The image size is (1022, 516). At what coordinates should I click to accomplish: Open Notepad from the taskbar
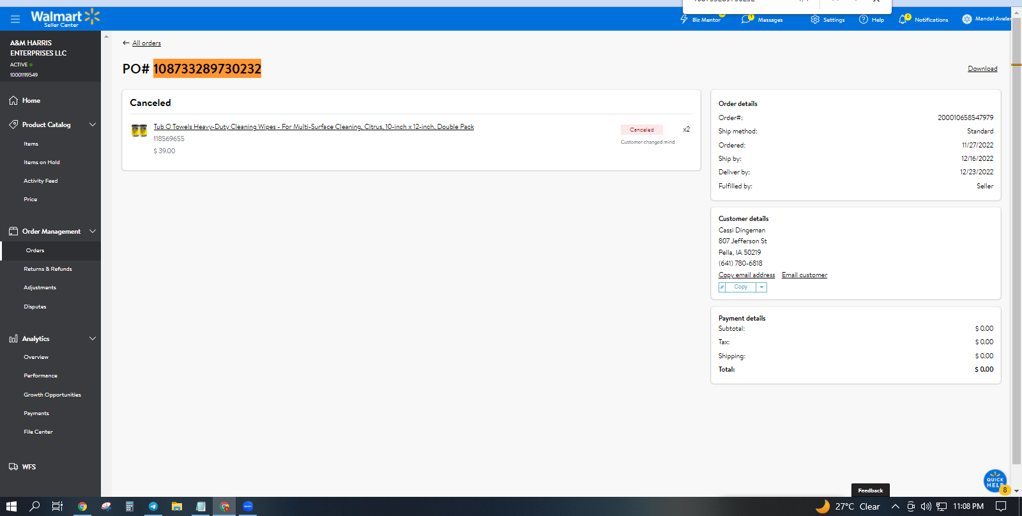tap(201, 506)
